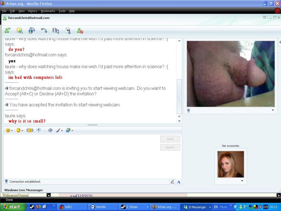
Task: Toggle voice clip recording
Action: tap(38, 130)
